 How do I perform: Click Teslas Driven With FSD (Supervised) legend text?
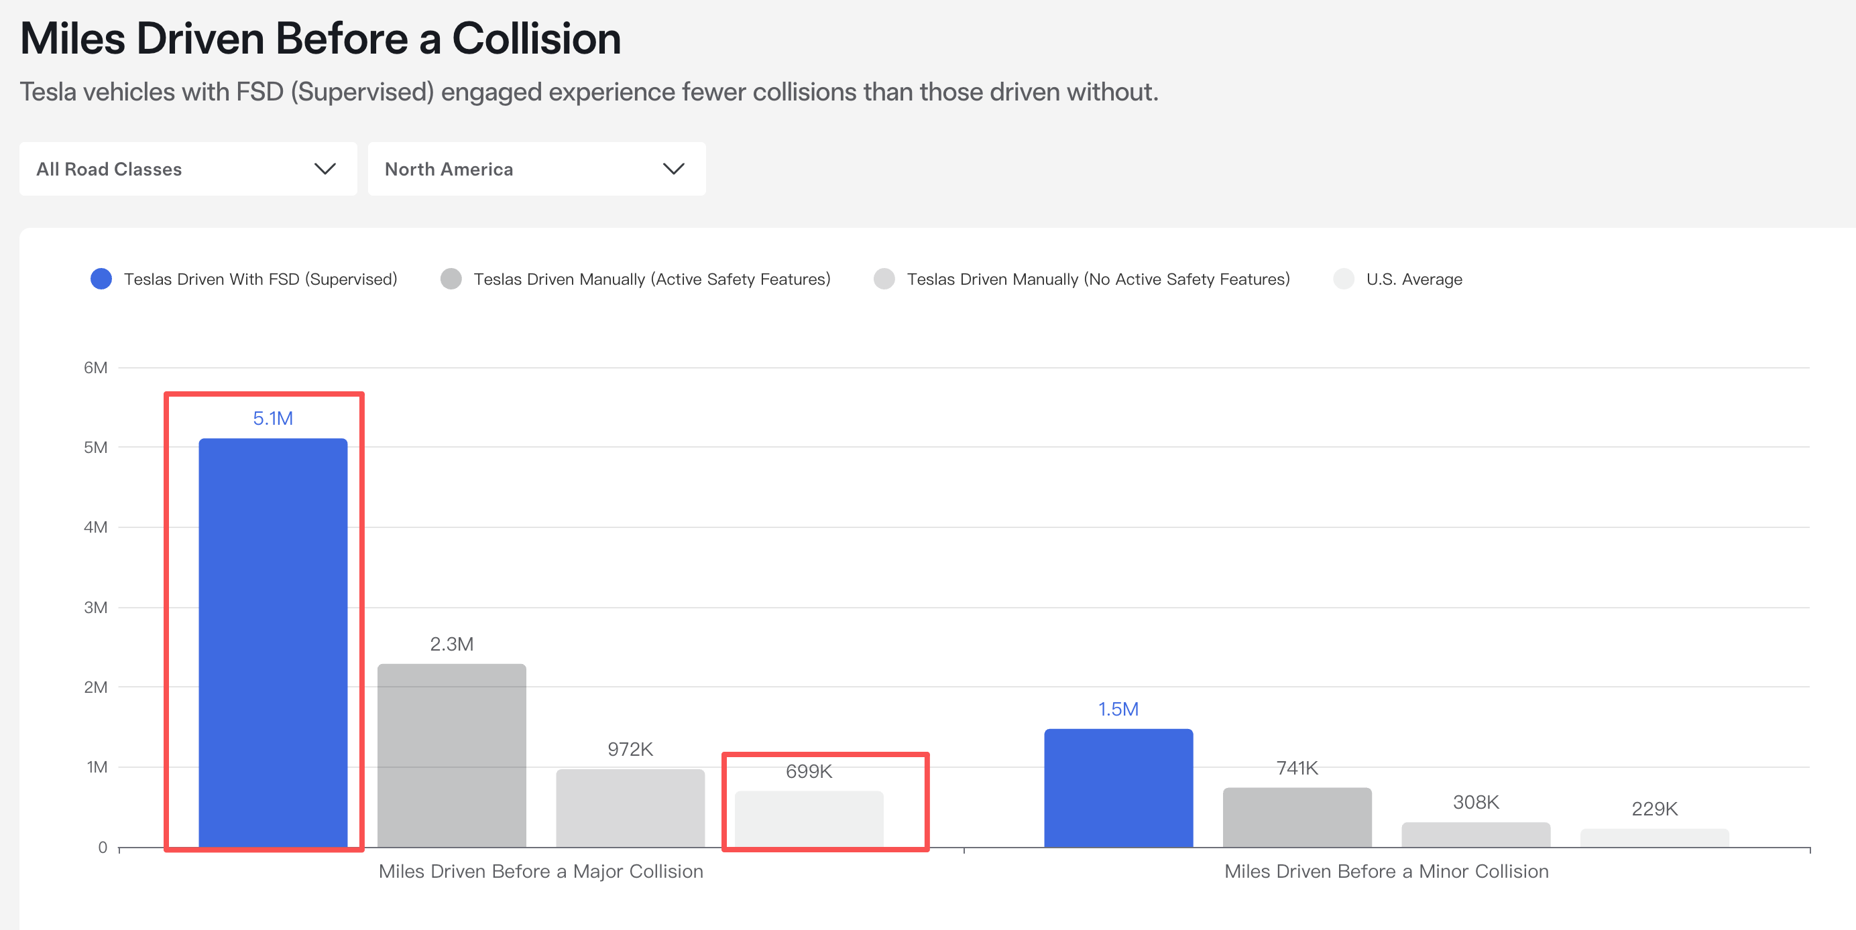(x=260, y=279)
